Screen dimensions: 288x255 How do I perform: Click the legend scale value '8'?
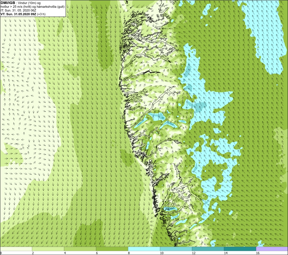[x=129, y=253]
